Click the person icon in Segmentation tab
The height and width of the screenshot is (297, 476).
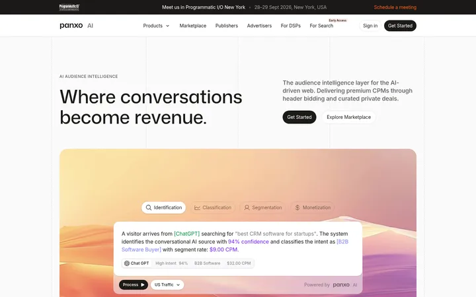click(x=247, y=208)
